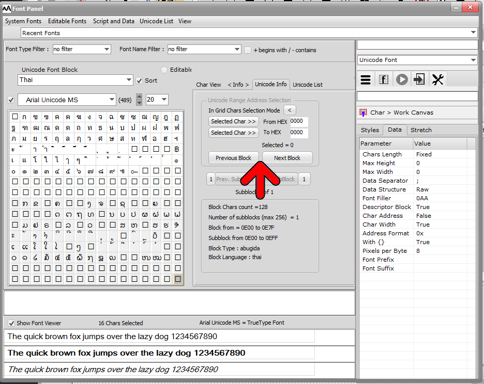Viewport: 484px width, 384px height.
Task: Click the Previous Block button
Action: pyautogui.click(x=234, y=158)
